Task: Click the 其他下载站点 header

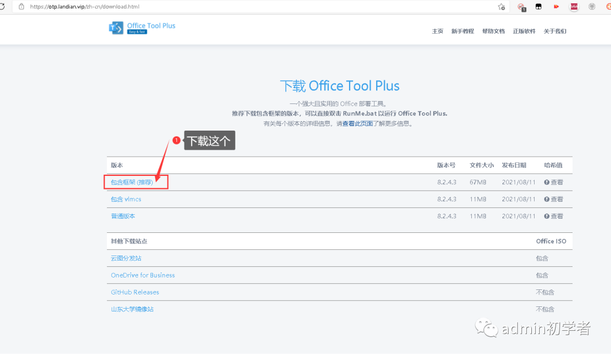Action: [x=129, y=241]
